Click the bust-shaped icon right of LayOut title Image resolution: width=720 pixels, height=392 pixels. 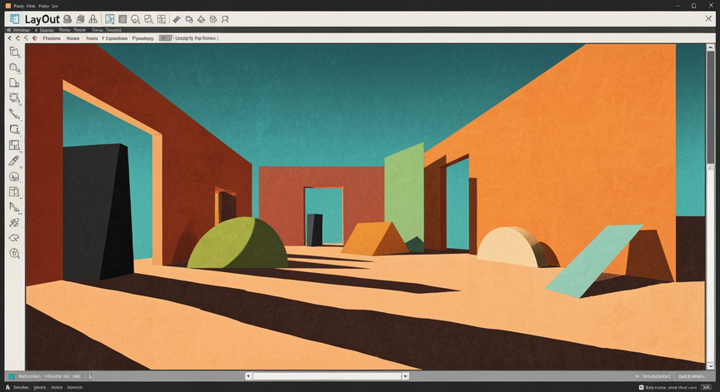(67, 19)
